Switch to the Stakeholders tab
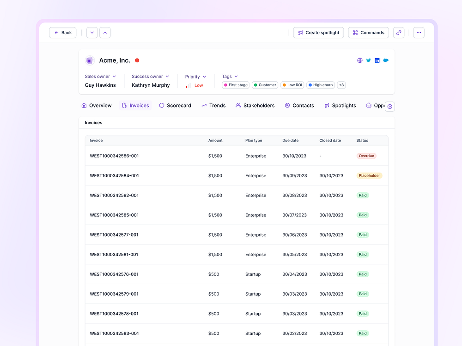The image size is (462, 346). [255, 106]
